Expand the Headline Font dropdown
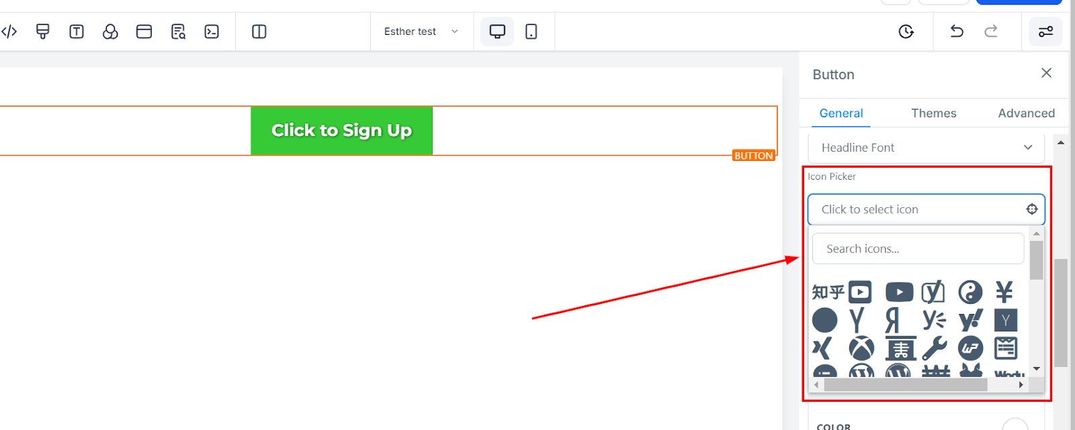The width and height of the screenshot is (1075, 430). [x=927, y=148]
